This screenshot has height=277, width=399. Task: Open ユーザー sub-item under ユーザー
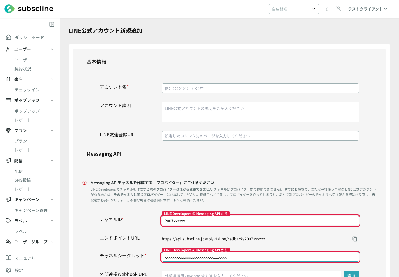tap(23, 60)
